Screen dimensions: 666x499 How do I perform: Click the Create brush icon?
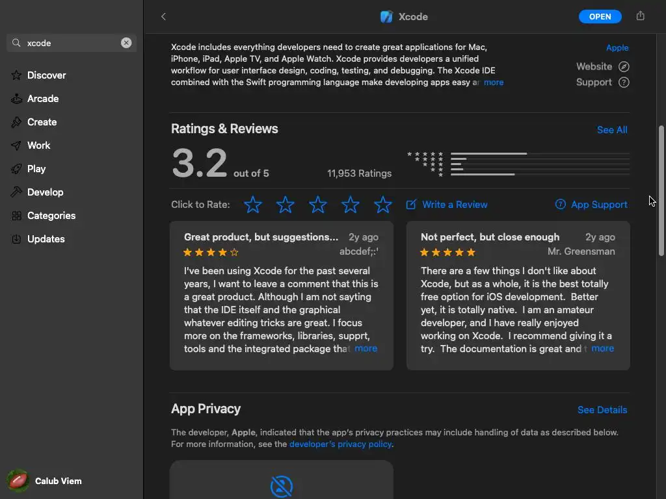pos(16,122)
